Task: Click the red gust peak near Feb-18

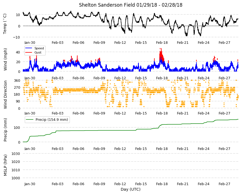Action: (161, 51)
